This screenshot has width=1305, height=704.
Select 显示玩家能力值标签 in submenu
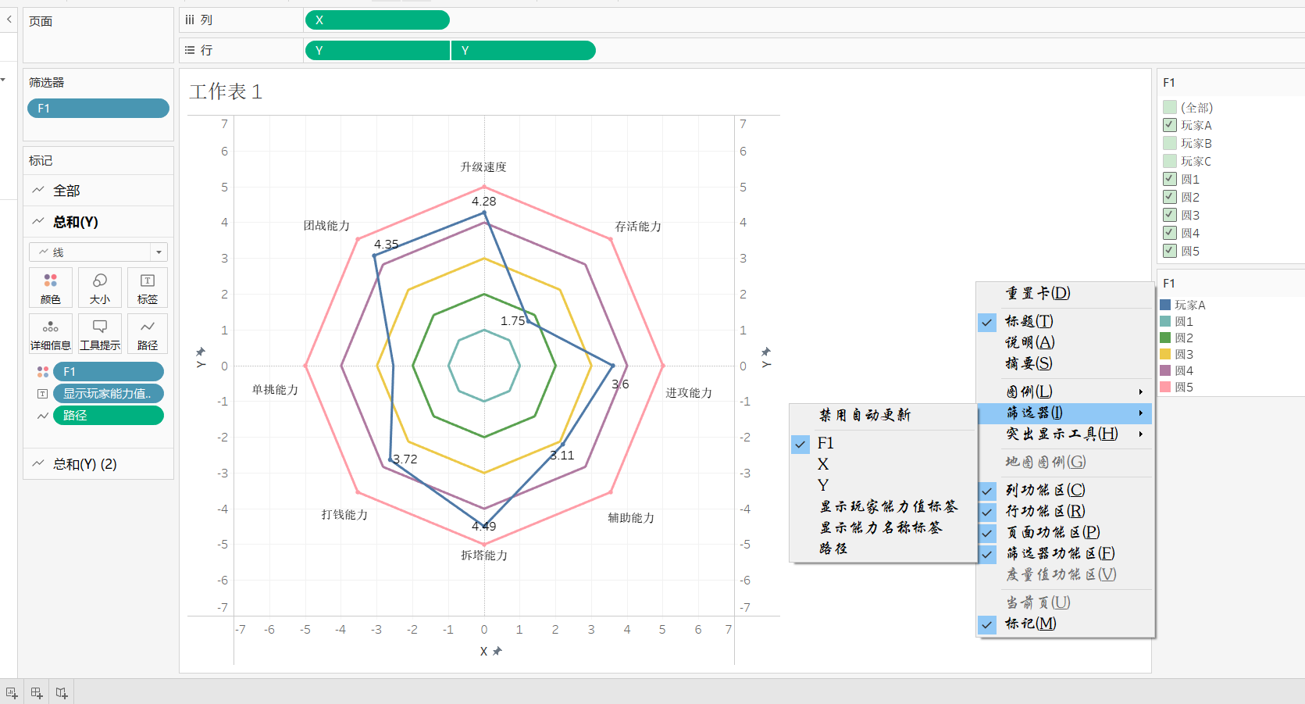(x=883, y=506)
